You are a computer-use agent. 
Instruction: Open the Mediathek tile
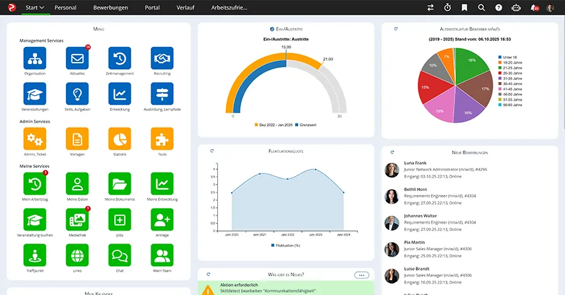coord(77,219)
